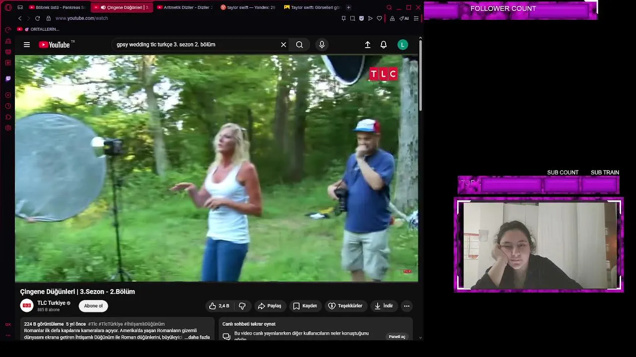Switch to Aritmetik Diziler tab
636x357 pixels.
(185, 7)
